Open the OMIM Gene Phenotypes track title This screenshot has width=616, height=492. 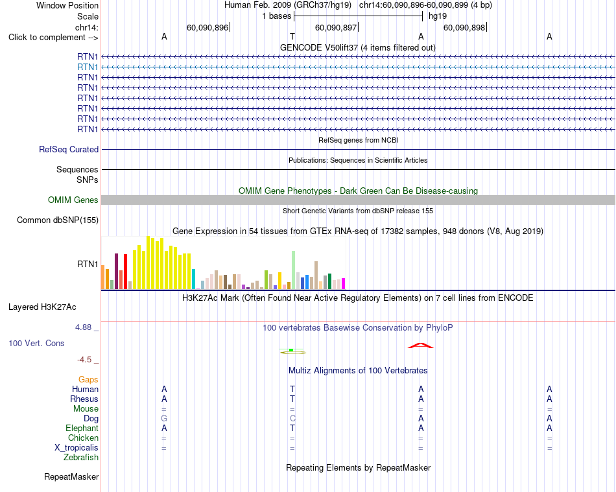358,191
